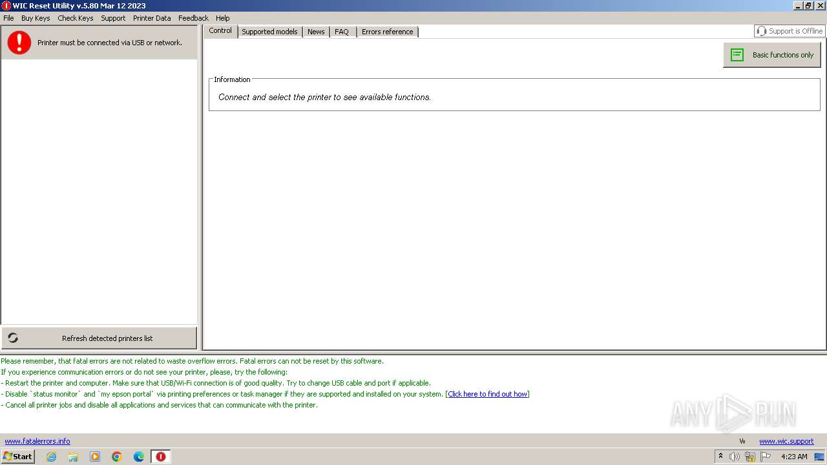Click the 4:23 AM system clock
The width and height of the screenshot is (827, 465).
point(794,457)
